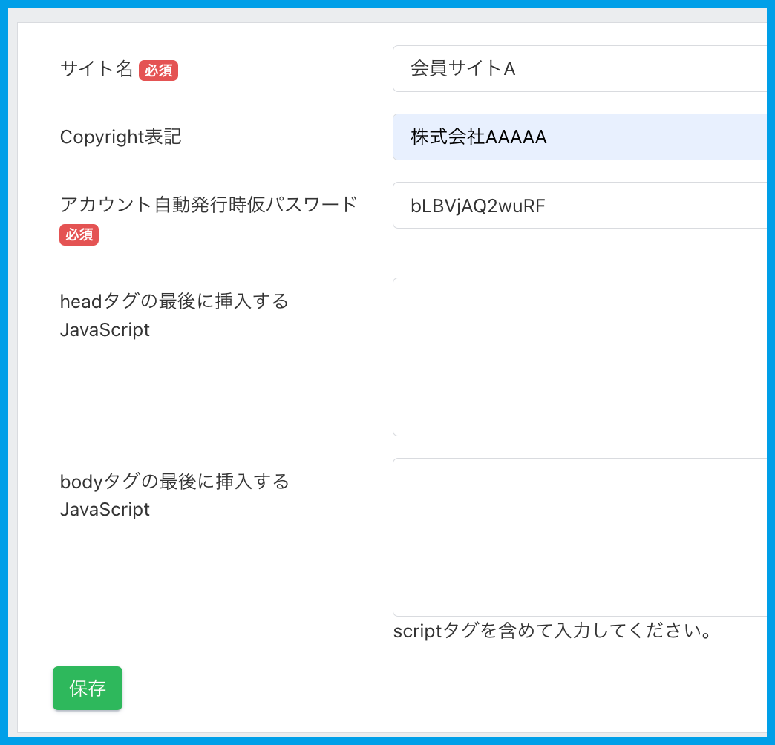Click the bodyタグの最後に挿入する label line
Image resolution: width=775 pixels, height=745 pixels.
174,482
